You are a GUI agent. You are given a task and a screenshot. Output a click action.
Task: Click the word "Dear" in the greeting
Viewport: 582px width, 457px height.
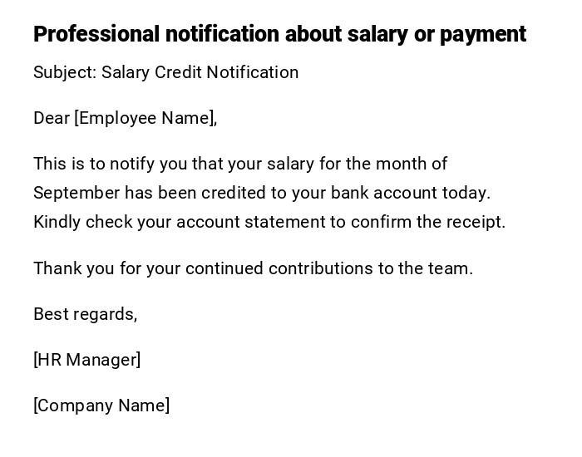tap(52, 118)
